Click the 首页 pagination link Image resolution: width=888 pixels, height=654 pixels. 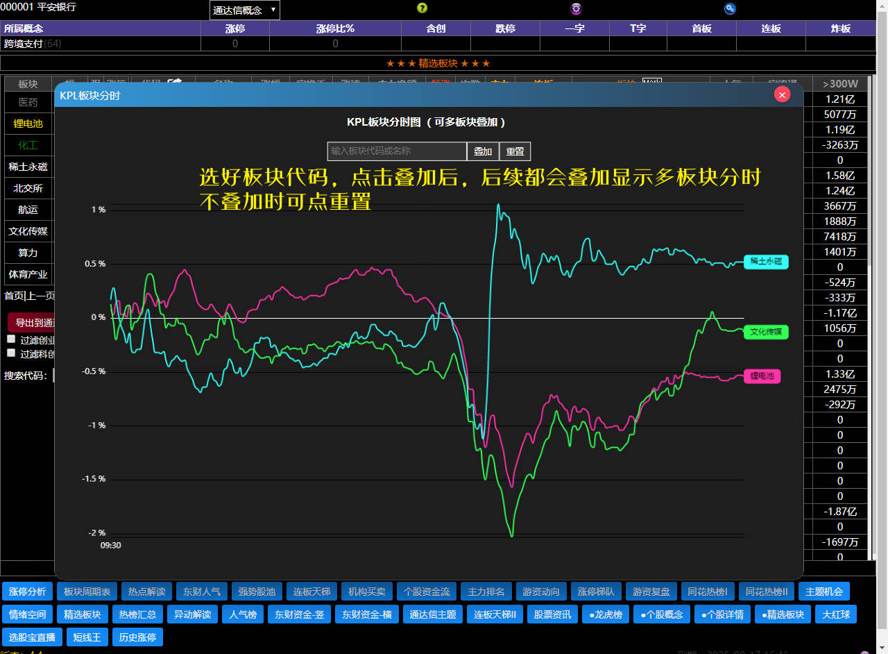[x=13, y=296]
